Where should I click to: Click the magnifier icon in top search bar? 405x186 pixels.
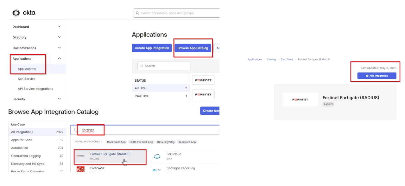pyautogui.click(x=137, y=13)
